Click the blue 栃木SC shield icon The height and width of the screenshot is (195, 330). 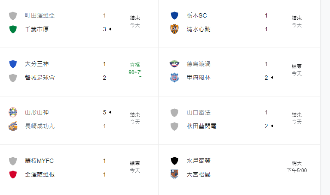(174, 15)
